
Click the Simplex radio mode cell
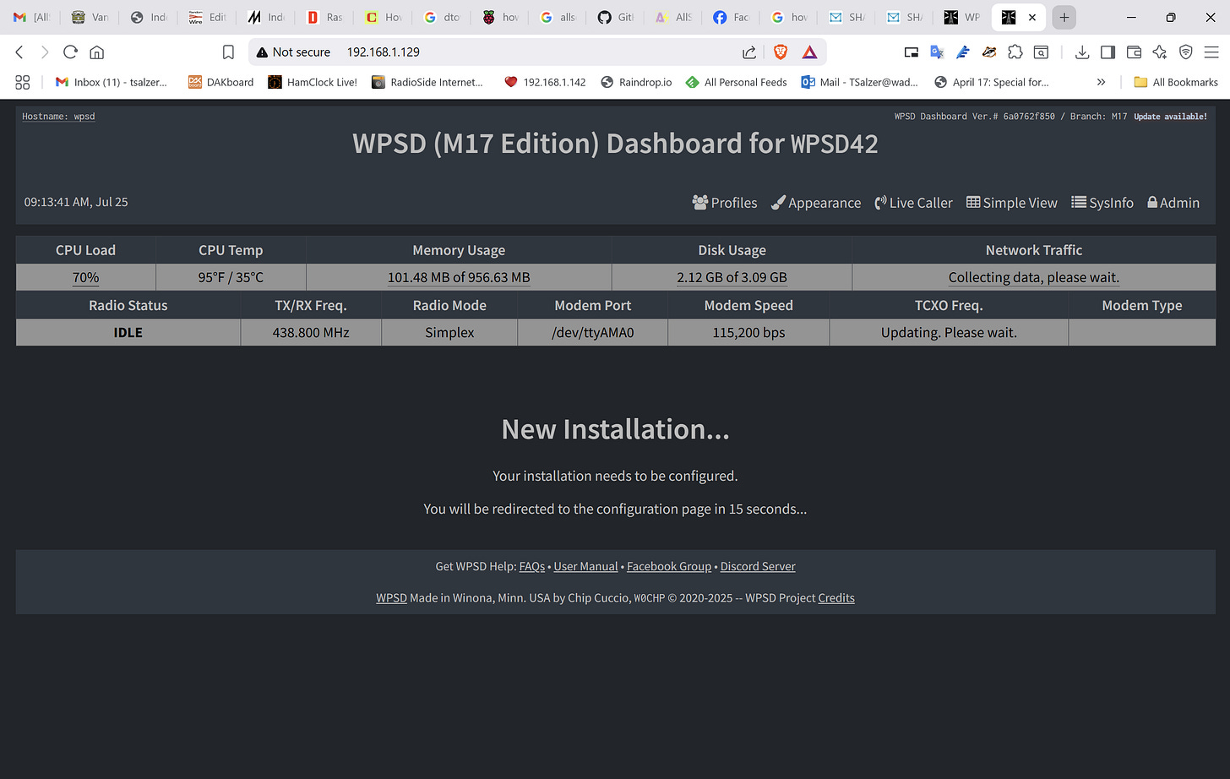point(449,332)
